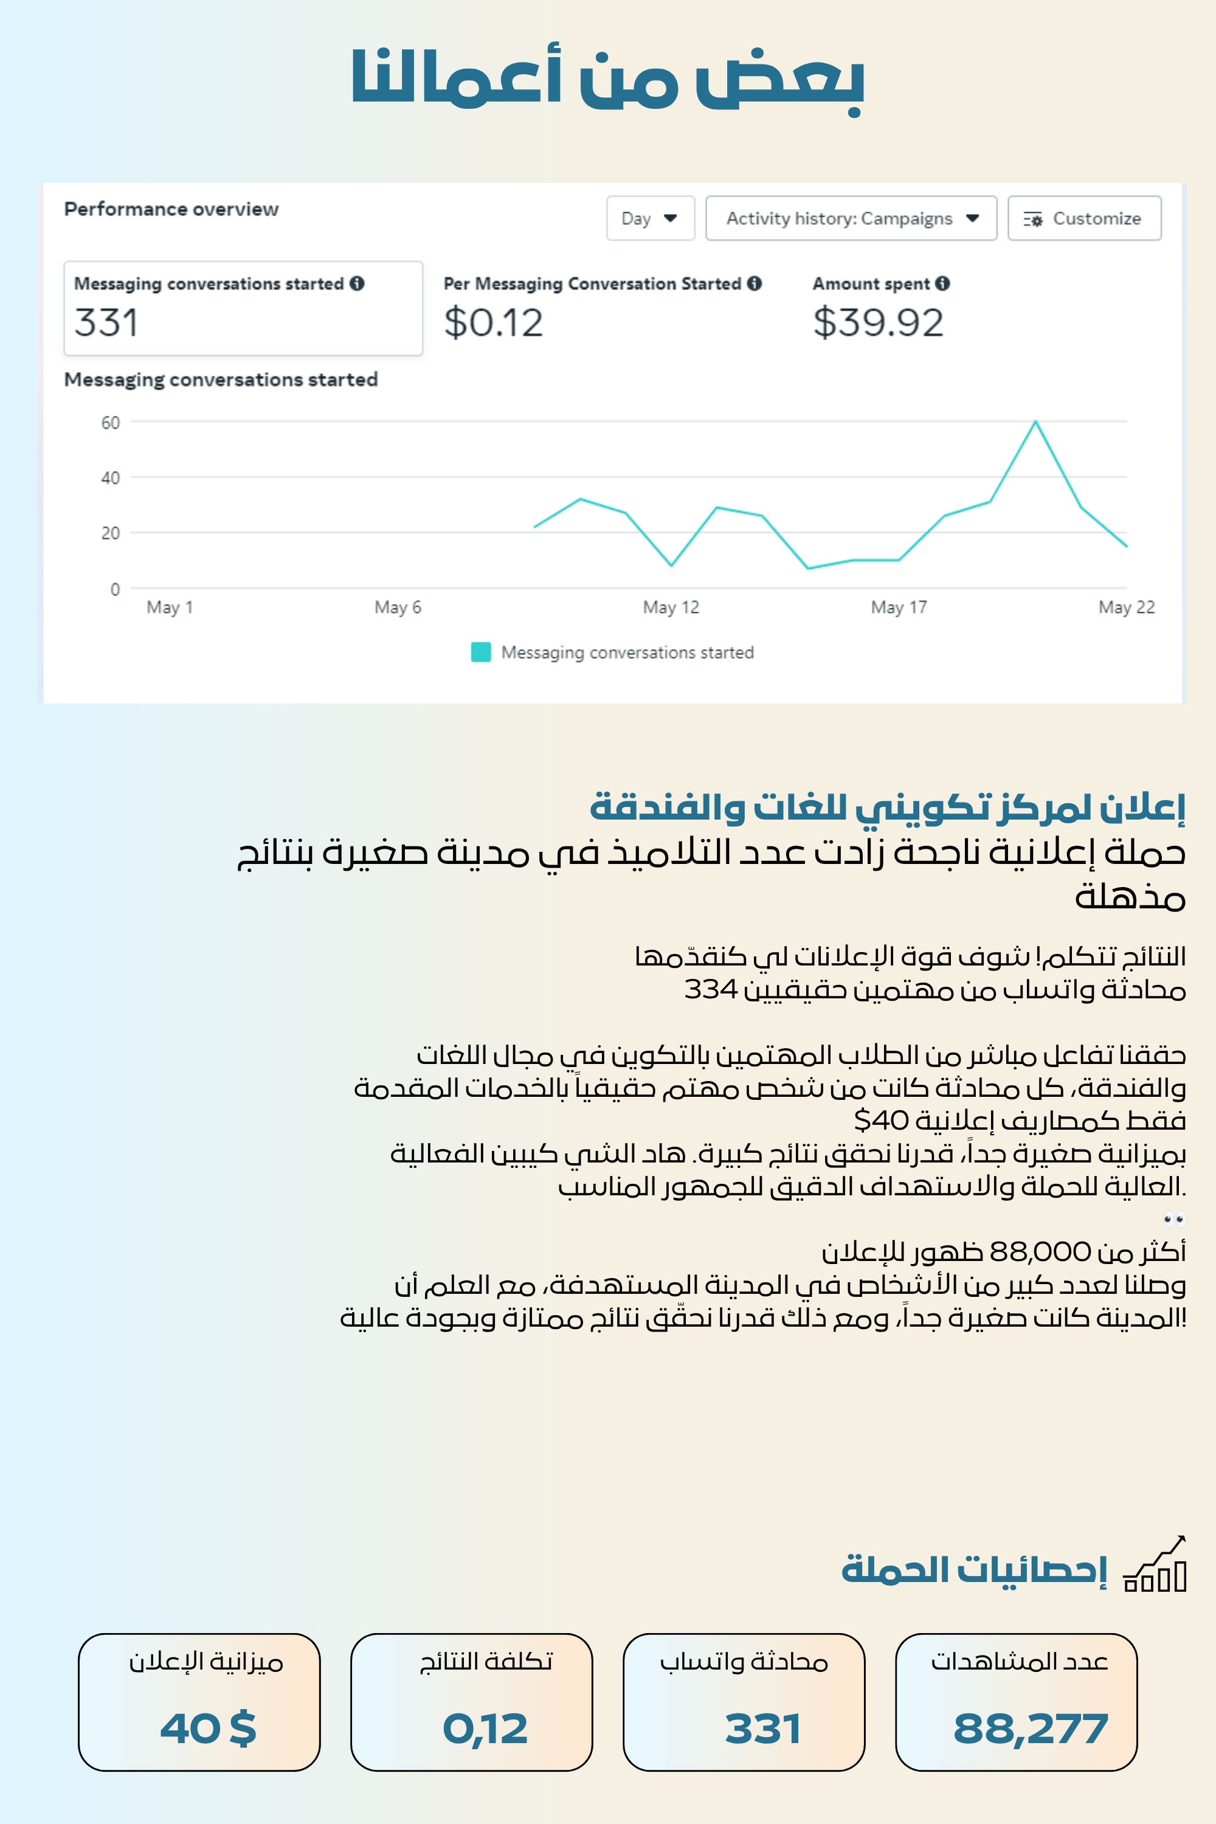The image size is (1216, 1824).
Task: Click the May 12 axis label
Action: (x=671, y=607)
